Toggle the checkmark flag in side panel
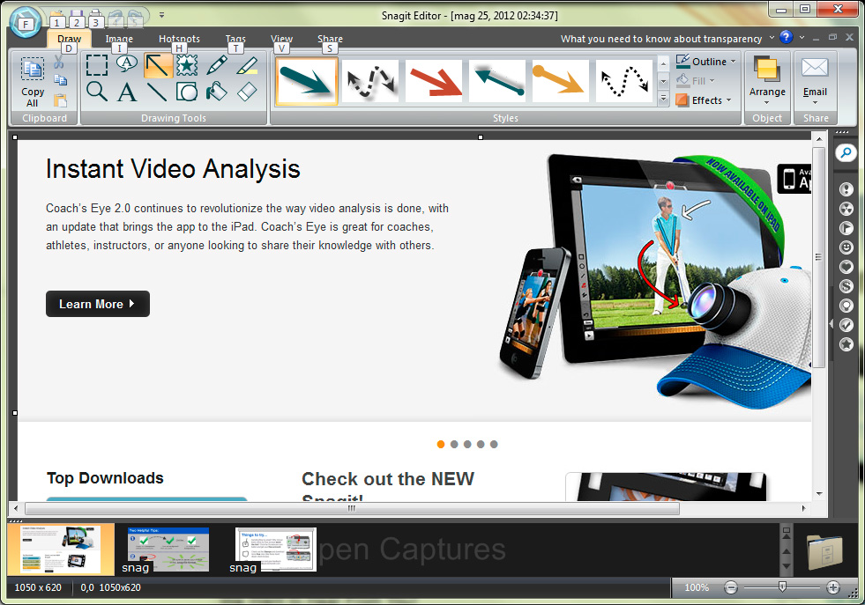 846,325
